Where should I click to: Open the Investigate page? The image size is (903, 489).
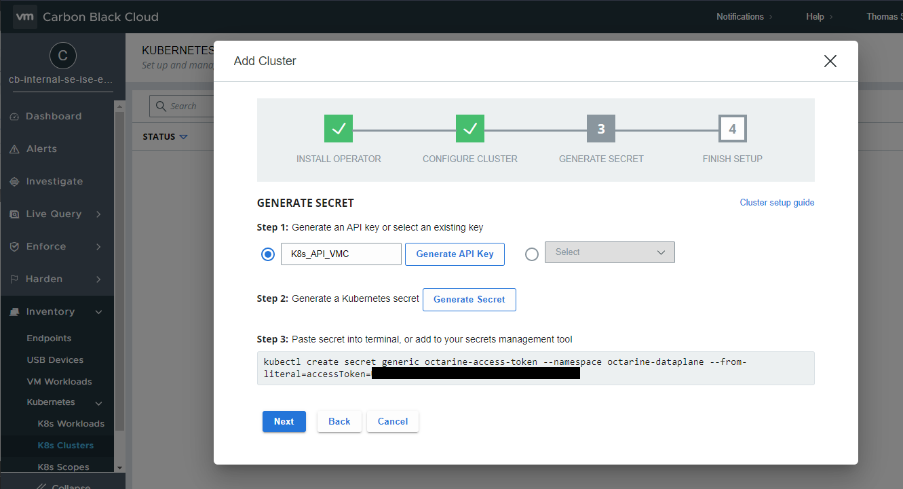(x=54, y=182)
